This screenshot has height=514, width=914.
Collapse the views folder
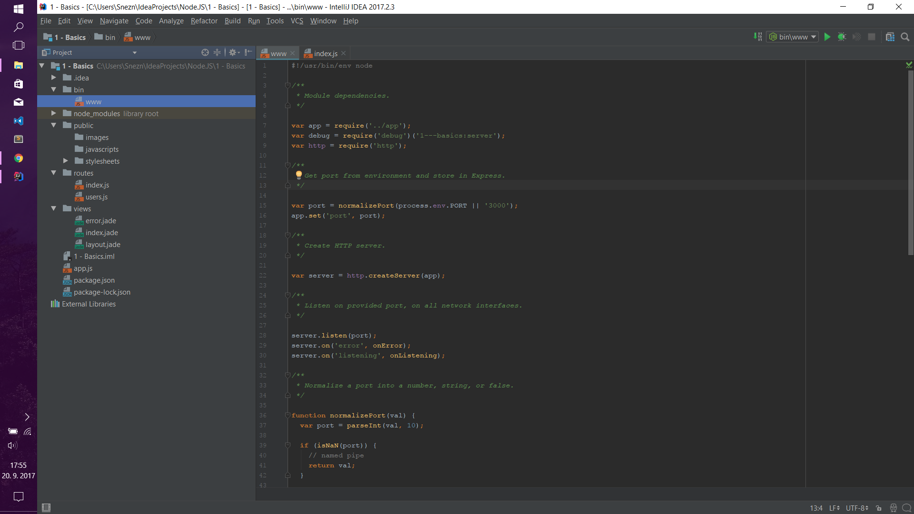coord(54,208)
